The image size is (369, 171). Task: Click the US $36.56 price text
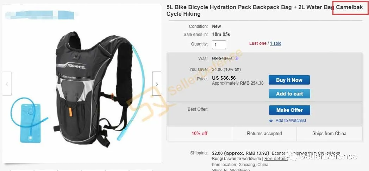pos(224,78)
